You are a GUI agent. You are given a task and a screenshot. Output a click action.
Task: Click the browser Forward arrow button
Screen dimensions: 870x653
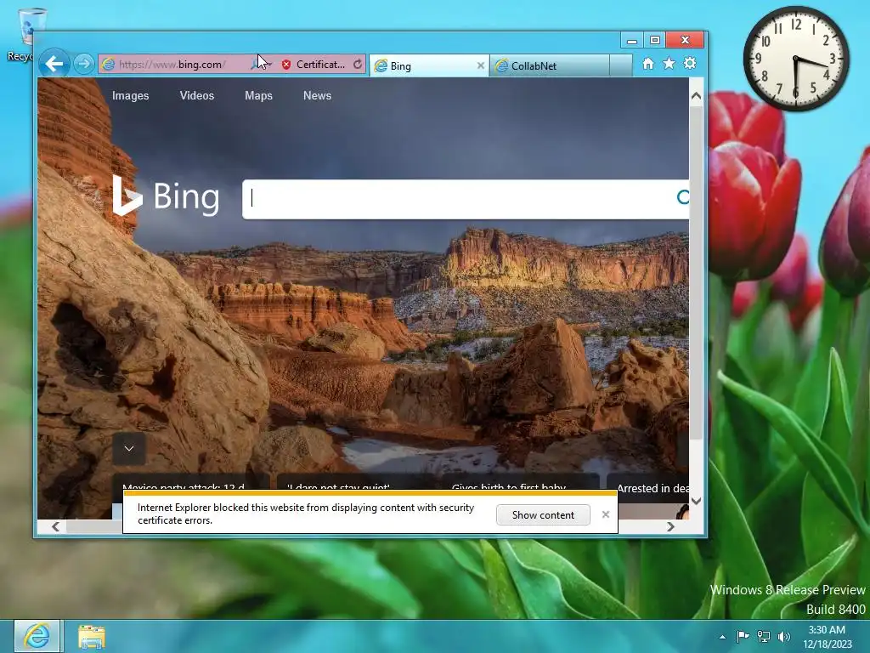(84, 64)
